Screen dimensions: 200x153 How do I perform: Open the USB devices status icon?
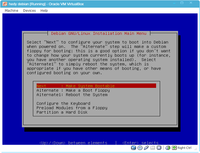(146, 148)
